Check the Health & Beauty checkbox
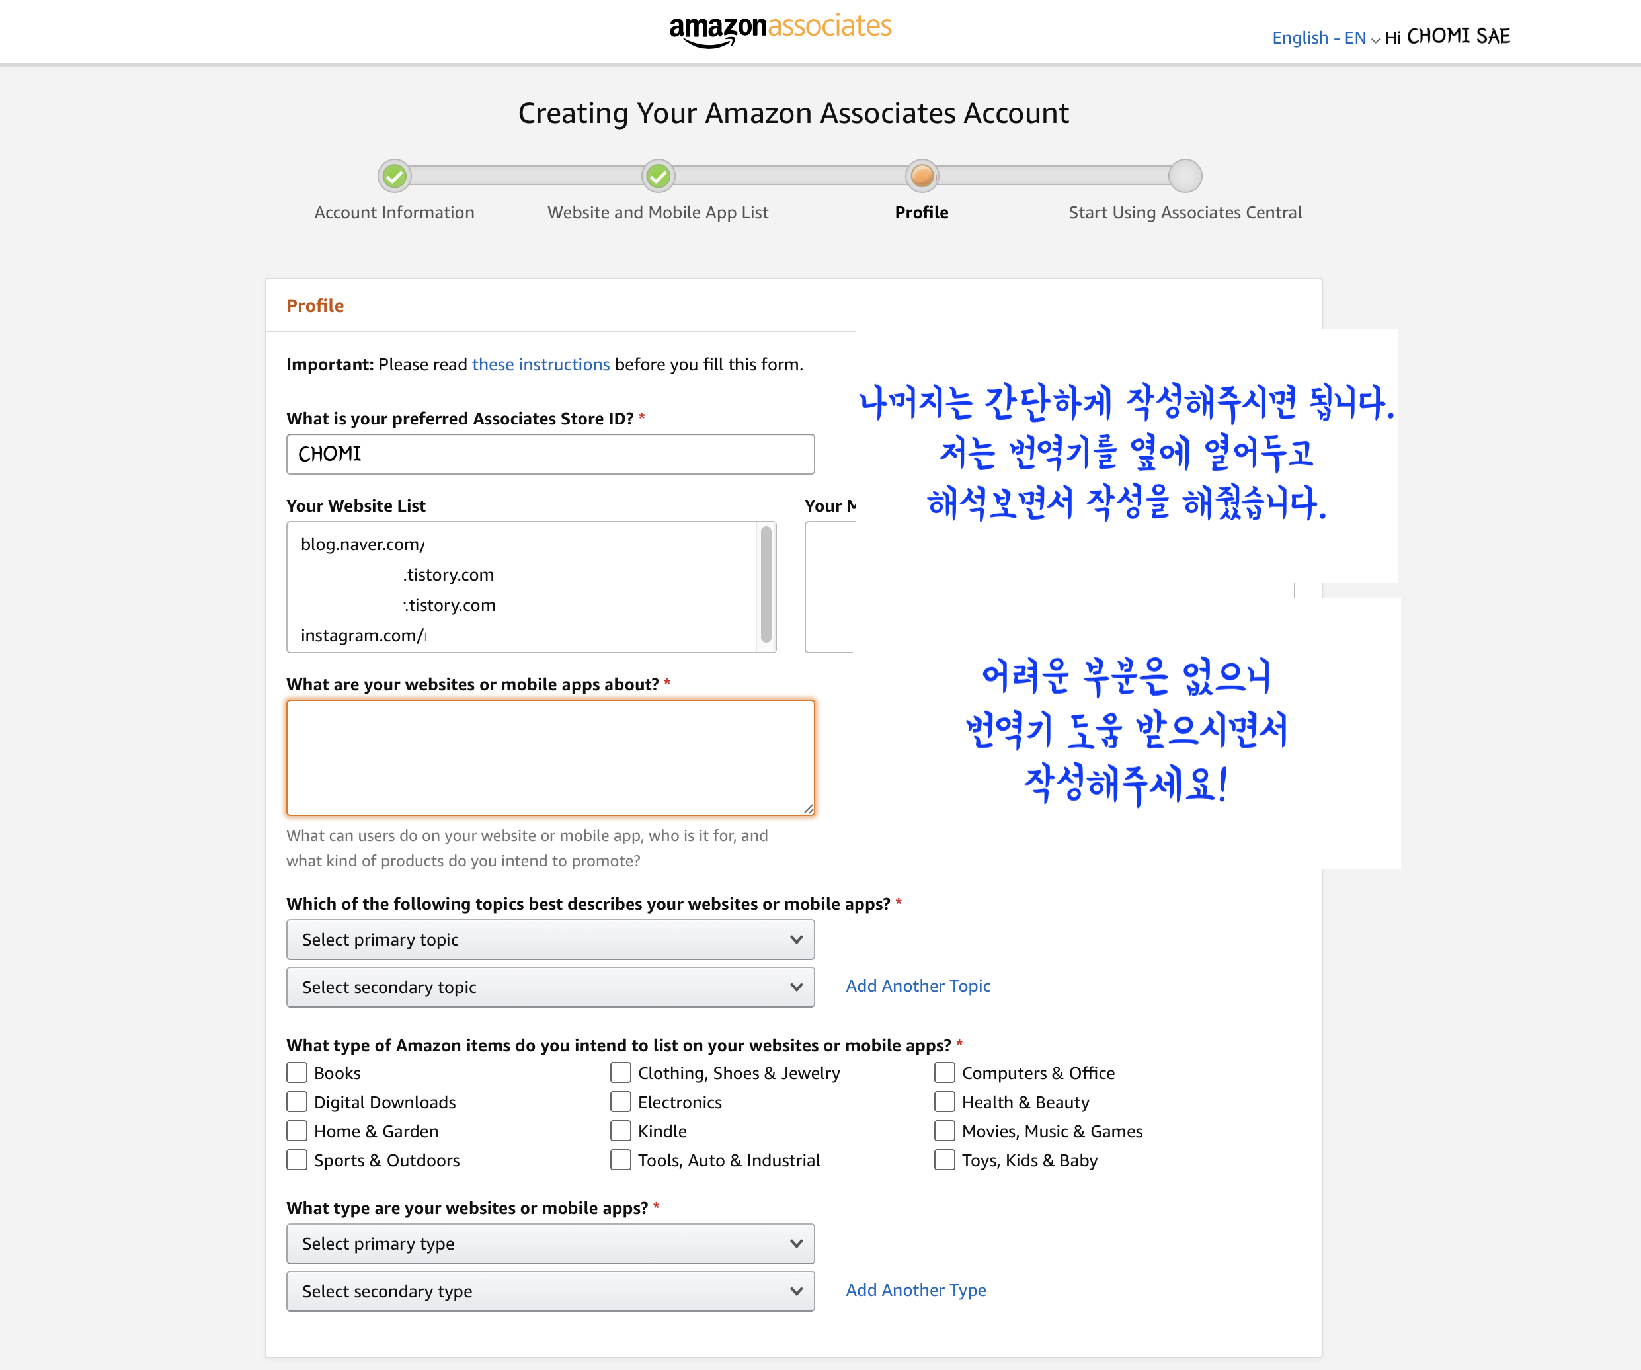Viewport: 1641px width, 1370px height. pos(945,1102)
